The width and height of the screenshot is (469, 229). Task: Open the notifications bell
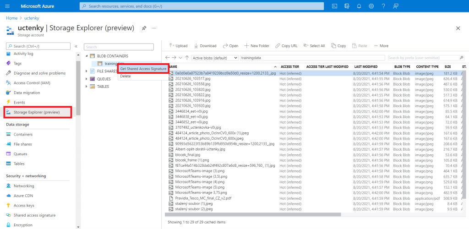coord(359,6)
